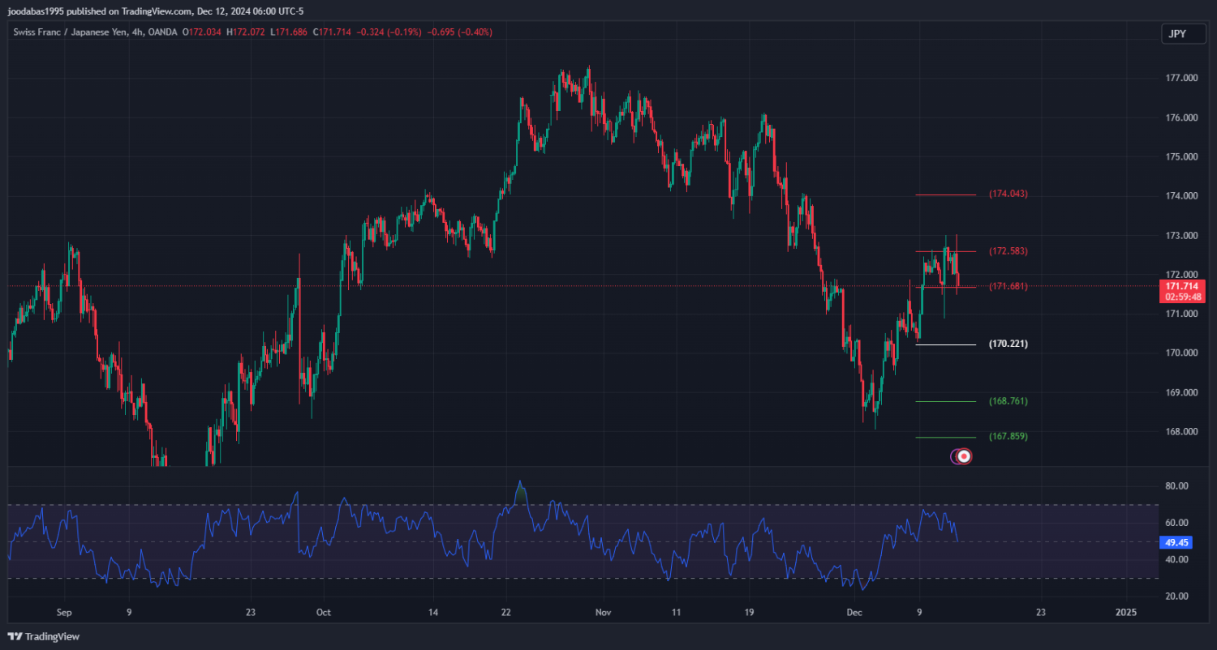Click 2025 on the time axis
Image resolution: width=1217 pixels, height=650 pixels.
click(1126, 612)
